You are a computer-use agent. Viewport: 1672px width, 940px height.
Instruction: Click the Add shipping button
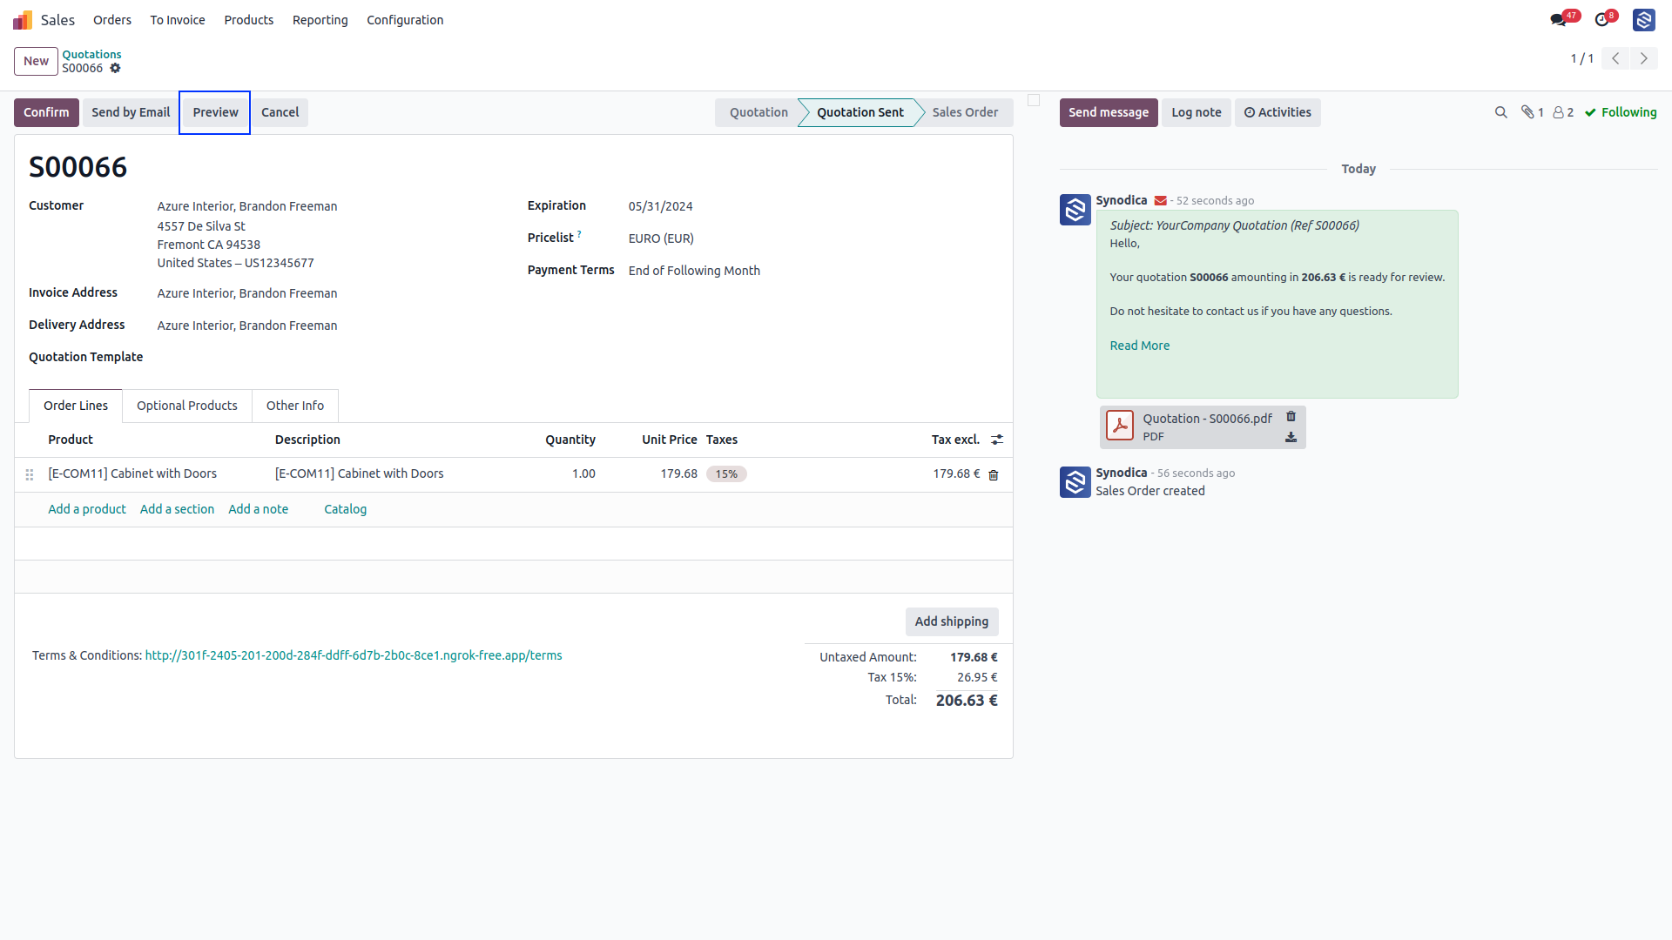click(x=952, y=621)
